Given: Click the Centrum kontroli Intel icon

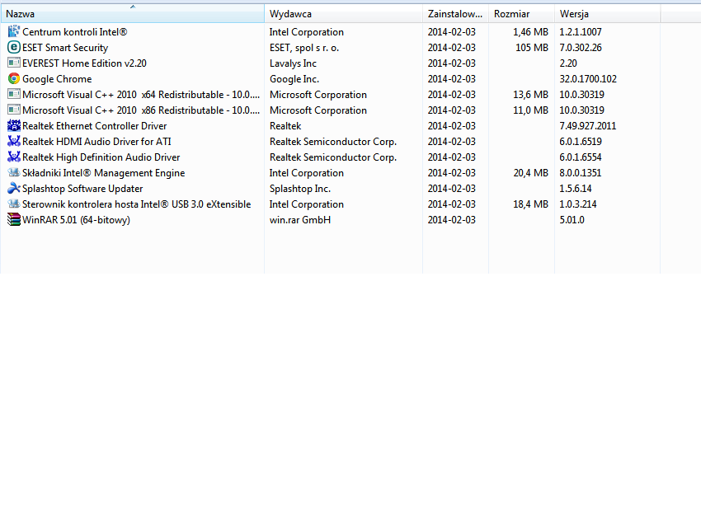Looking at the screenshot, I should pyautogui.click(x=14, y=31).
